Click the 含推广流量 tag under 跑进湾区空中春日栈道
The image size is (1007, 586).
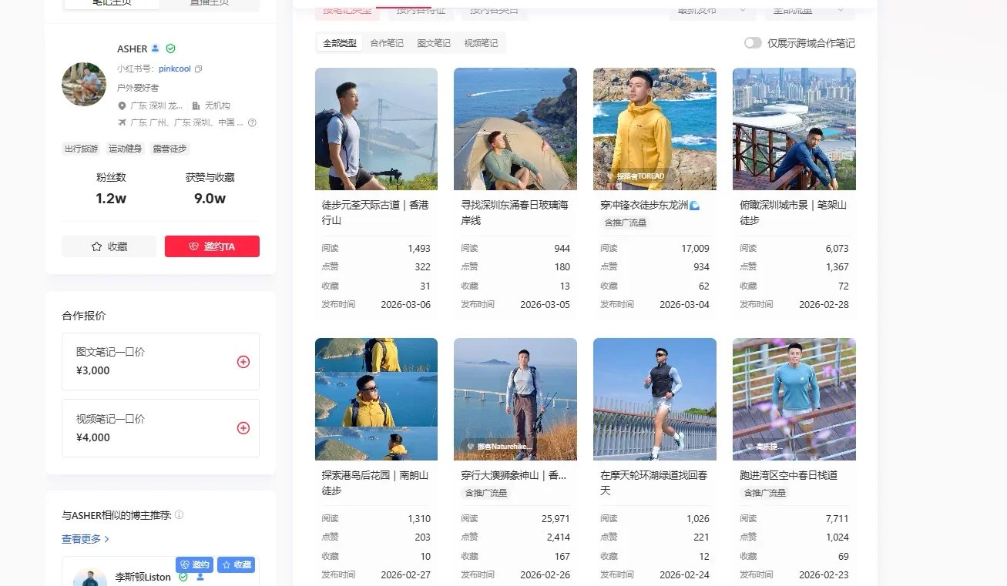765,493
